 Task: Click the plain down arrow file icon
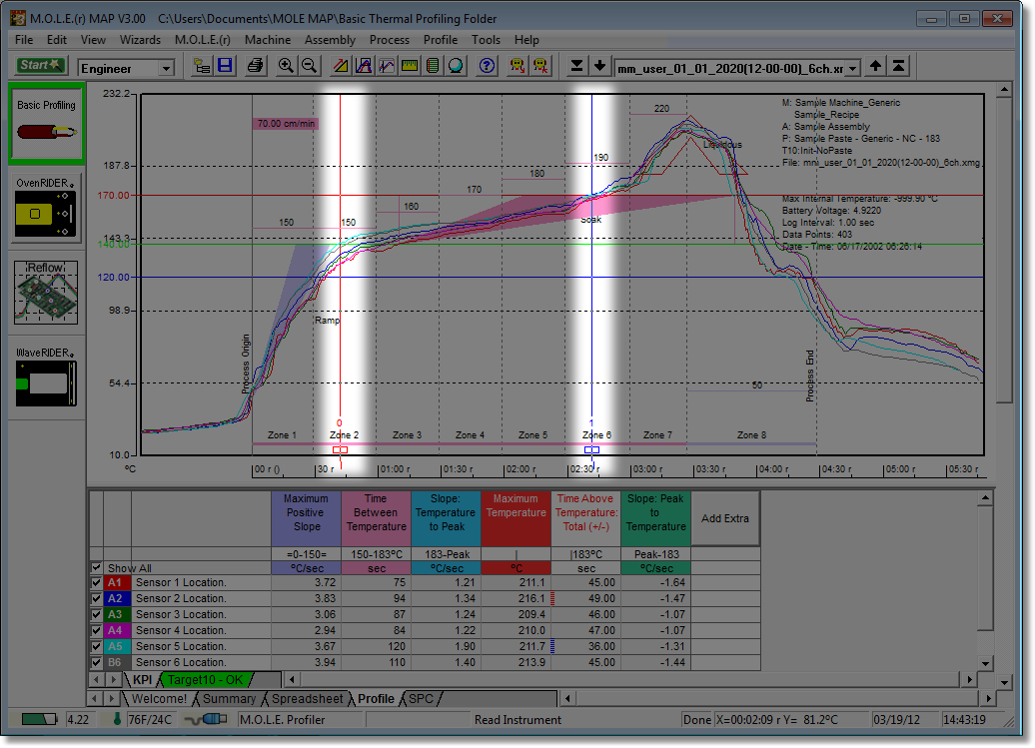click(599, 66)
